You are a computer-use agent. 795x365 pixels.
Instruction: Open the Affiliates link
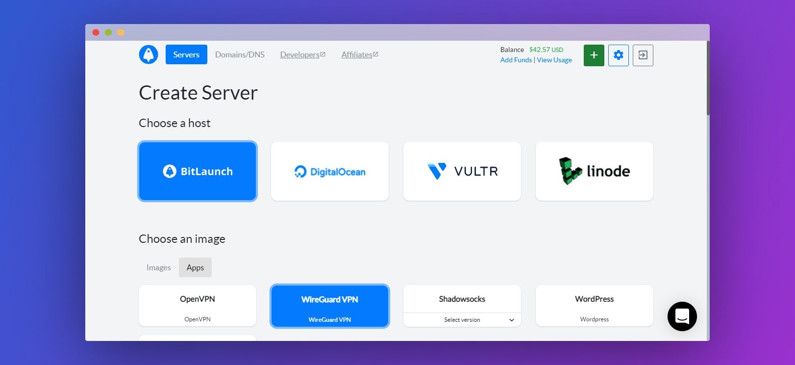click(360, 54)
